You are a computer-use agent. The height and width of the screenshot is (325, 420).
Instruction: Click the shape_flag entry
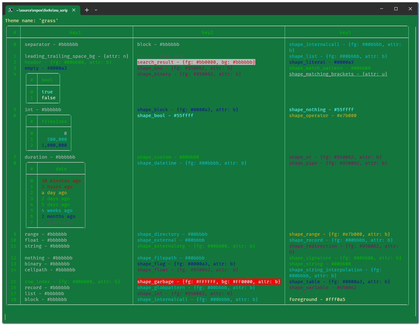point(186,264)
